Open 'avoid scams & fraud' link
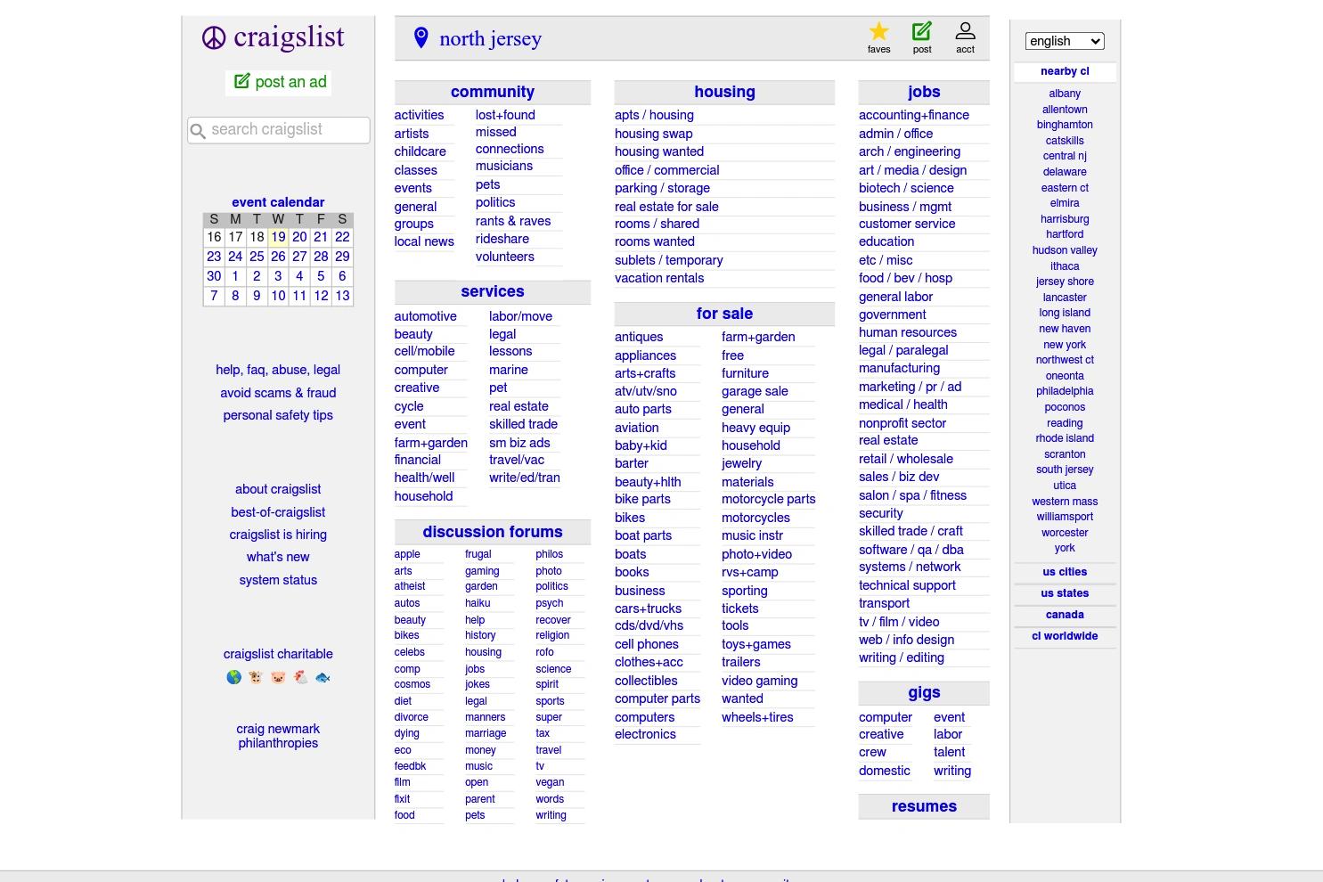 tap(278, 393)
